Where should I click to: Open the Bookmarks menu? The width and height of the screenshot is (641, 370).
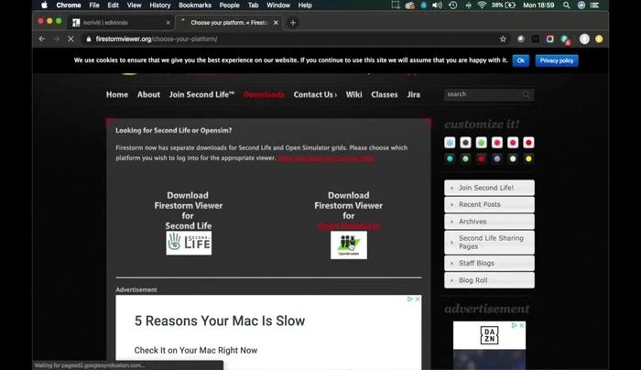tap(195, 5)
